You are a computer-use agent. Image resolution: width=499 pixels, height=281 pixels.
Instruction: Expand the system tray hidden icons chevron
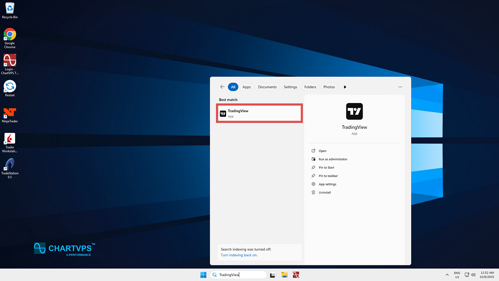447,275
